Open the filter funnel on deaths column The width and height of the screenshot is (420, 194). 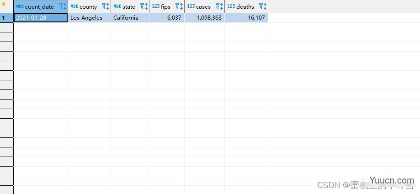click(x=261, y=6)
